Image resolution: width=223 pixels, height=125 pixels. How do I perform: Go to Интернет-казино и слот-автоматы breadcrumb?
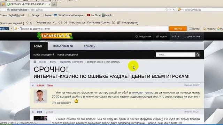click(104, 62)
